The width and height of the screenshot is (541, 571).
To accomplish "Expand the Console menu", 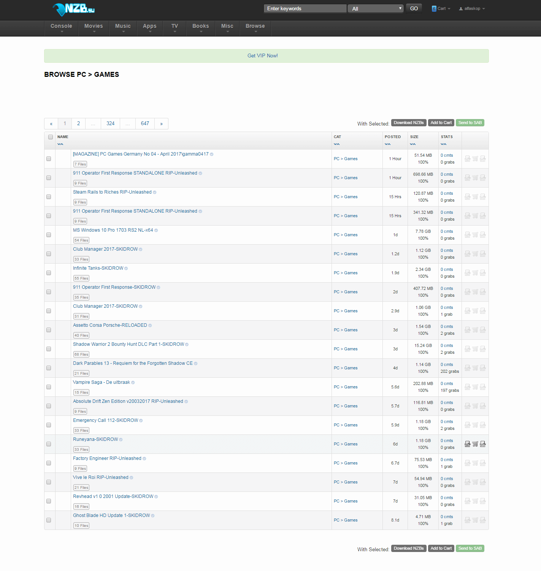I will [x=61, y=28].
